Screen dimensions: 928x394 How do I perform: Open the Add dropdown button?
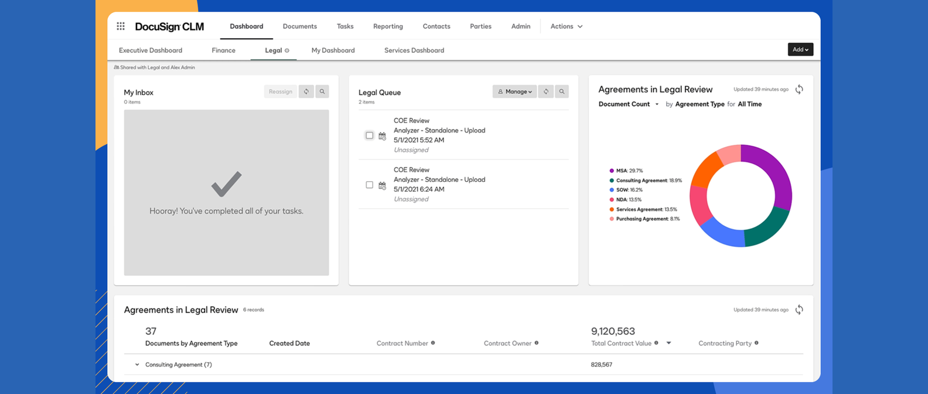[x=800, y=49]
